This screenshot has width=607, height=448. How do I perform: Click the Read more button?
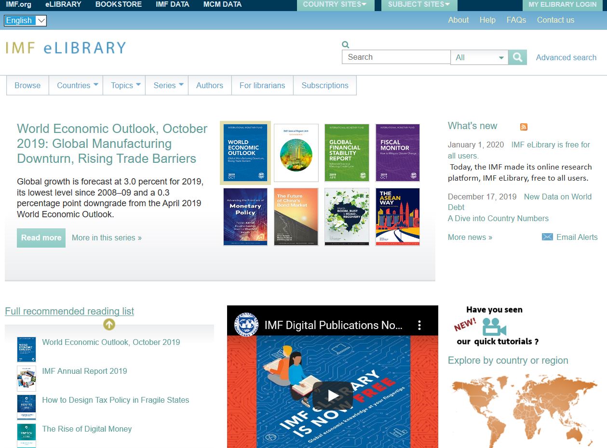tap(41, 237)
